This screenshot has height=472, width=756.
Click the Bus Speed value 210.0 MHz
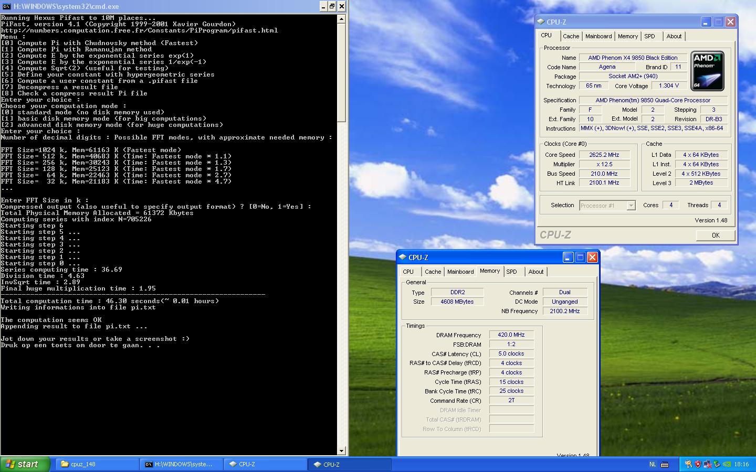[604, 174]
